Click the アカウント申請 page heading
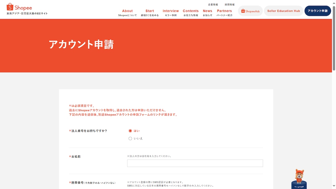The image size is (336, 189). point(81,44)
